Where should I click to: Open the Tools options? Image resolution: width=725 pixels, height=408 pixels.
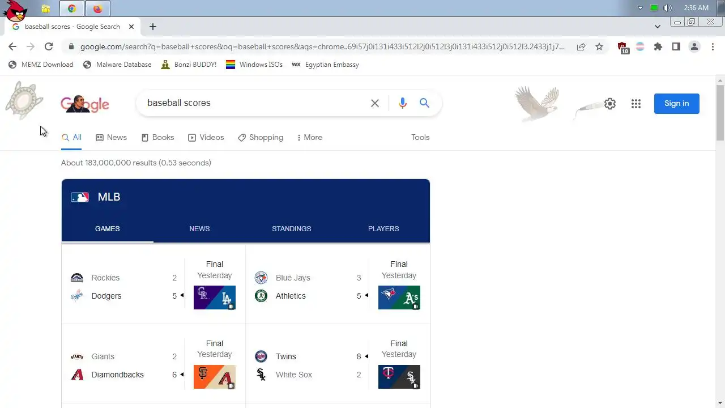[x=420, y=138]
